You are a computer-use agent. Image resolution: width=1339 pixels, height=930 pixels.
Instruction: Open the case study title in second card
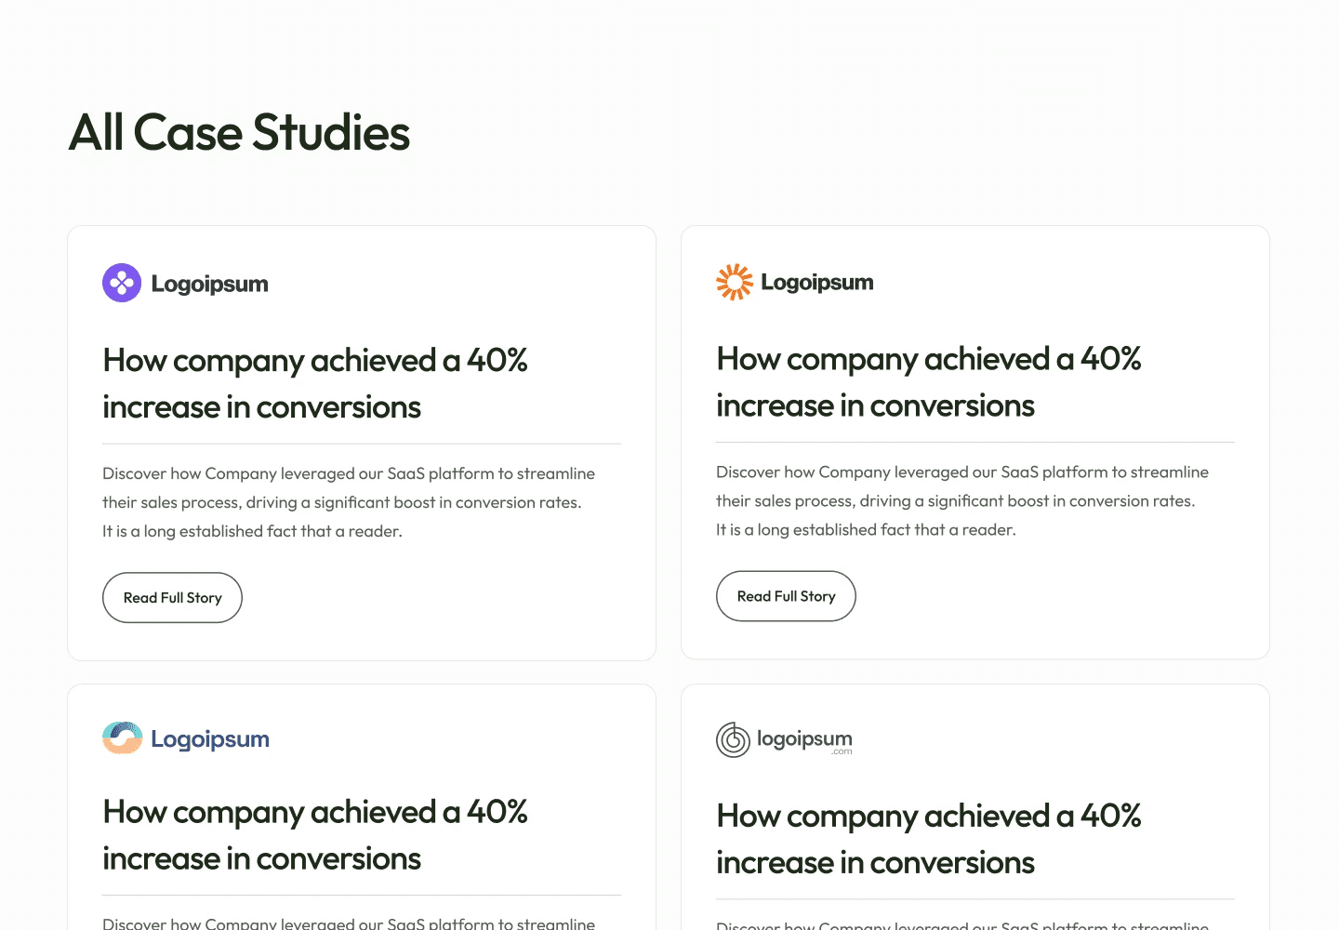tap(929, 381)
